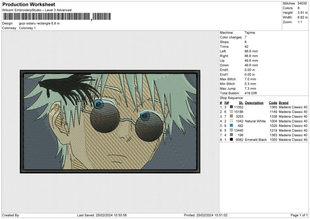Click the Page 1 of 1 indicator
Image resolution: width=310 pixels, height=219 pixels.
pos(299,215)
